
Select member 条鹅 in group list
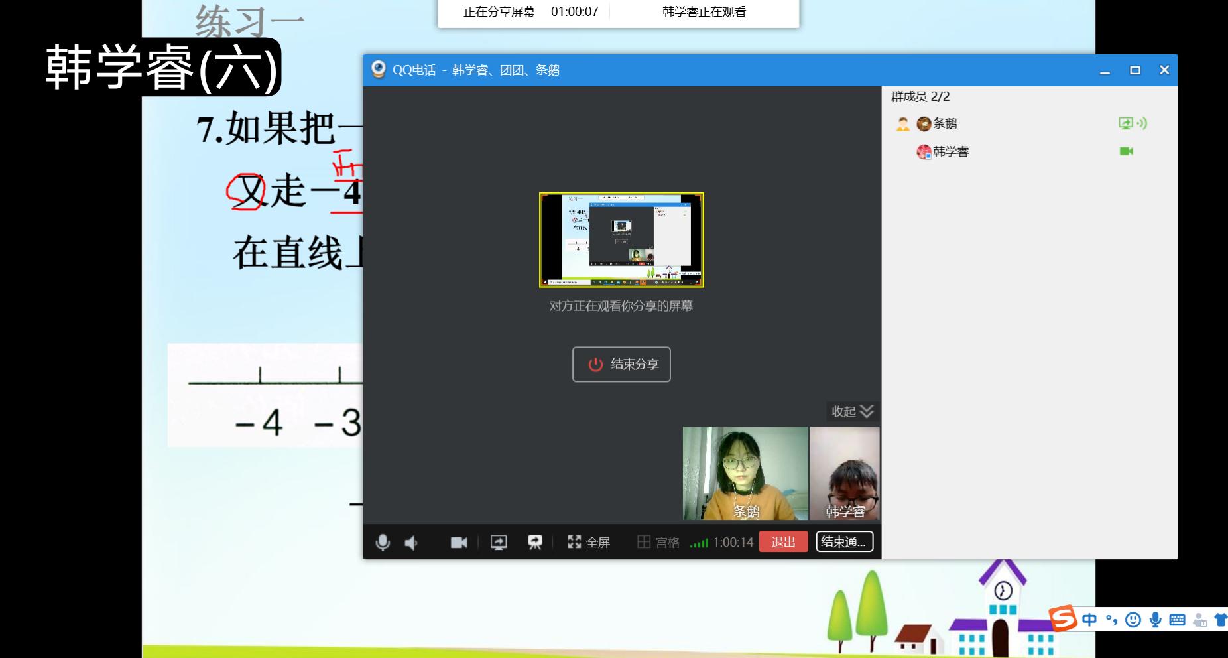pos(944,124)
